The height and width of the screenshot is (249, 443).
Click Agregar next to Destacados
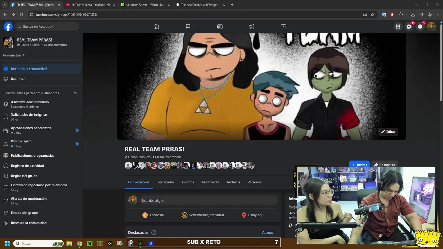click(269, 233)
